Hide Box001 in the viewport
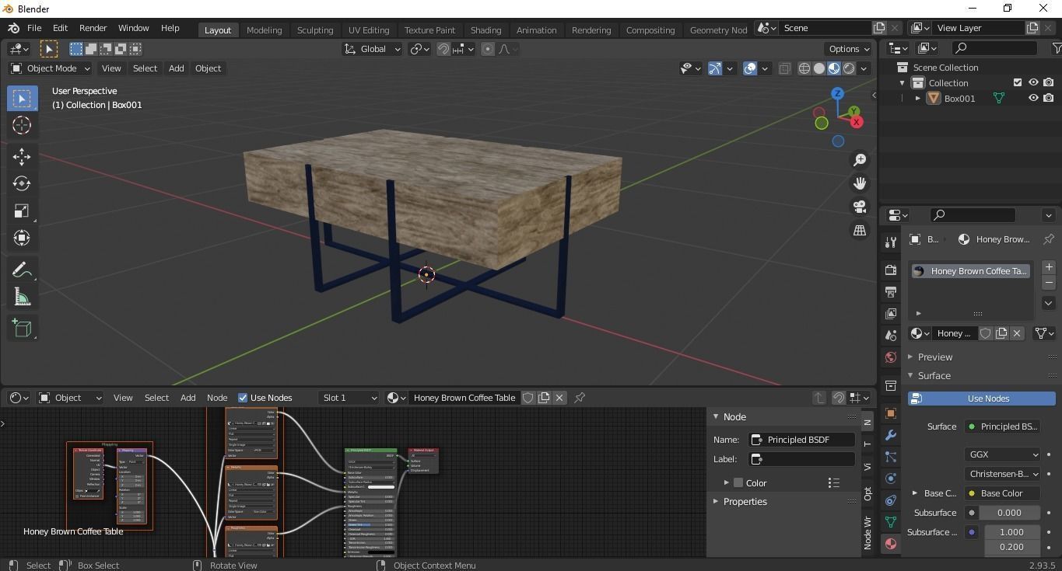 [1033, 98]
